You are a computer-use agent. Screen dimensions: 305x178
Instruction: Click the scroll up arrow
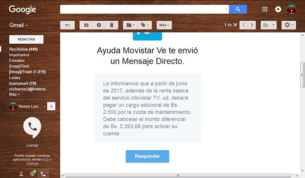[x=302, y=35]
